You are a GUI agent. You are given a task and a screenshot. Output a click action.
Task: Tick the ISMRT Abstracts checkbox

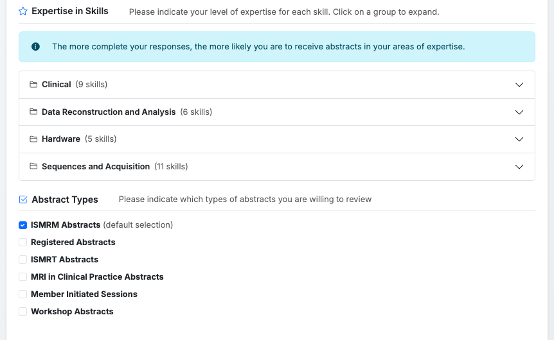coord(23,260)
